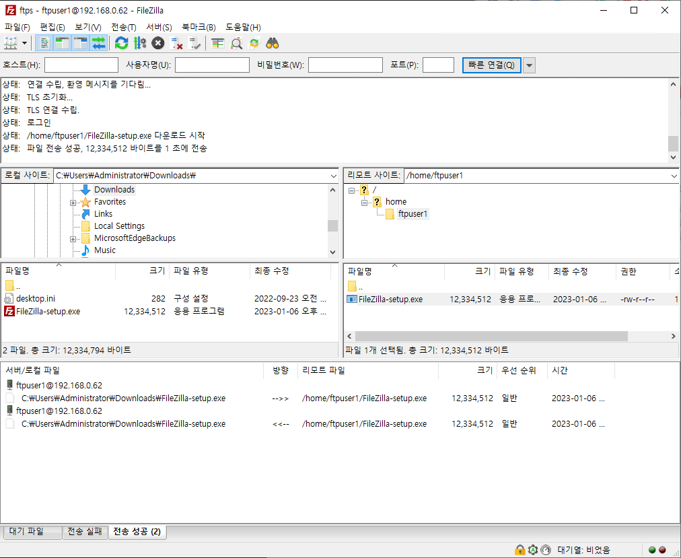Open the remote site path dropdown
Screen dimensions: 681x558
click(x=674, y=176)
